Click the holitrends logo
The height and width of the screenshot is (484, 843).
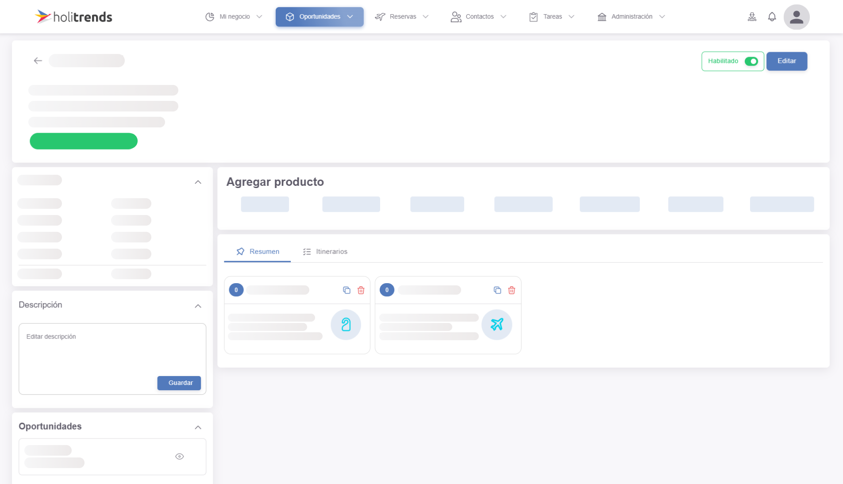click(x=73, y=17)
